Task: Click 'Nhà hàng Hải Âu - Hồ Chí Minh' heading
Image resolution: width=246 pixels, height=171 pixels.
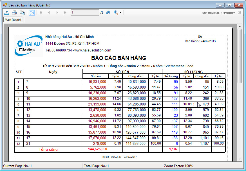Action: (70, 37)
